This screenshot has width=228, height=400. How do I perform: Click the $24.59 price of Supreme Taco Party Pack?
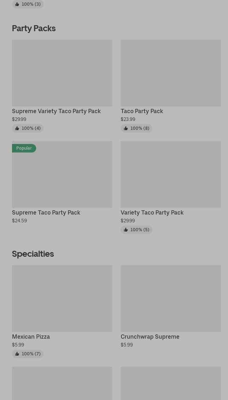coord(19,221)
